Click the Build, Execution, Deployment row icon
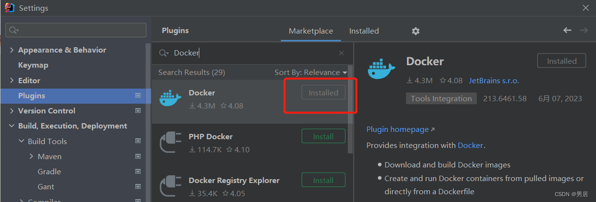596x202 pixels. click(x=138, y=126)
